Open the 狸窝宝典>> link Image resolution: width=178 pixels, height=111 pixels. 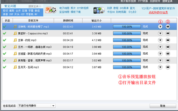(x=35, y=7)
